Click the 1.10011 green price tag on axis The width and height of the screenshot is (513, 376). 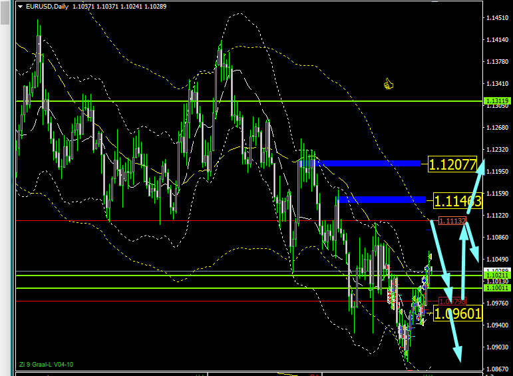click(x=497, y=288)
